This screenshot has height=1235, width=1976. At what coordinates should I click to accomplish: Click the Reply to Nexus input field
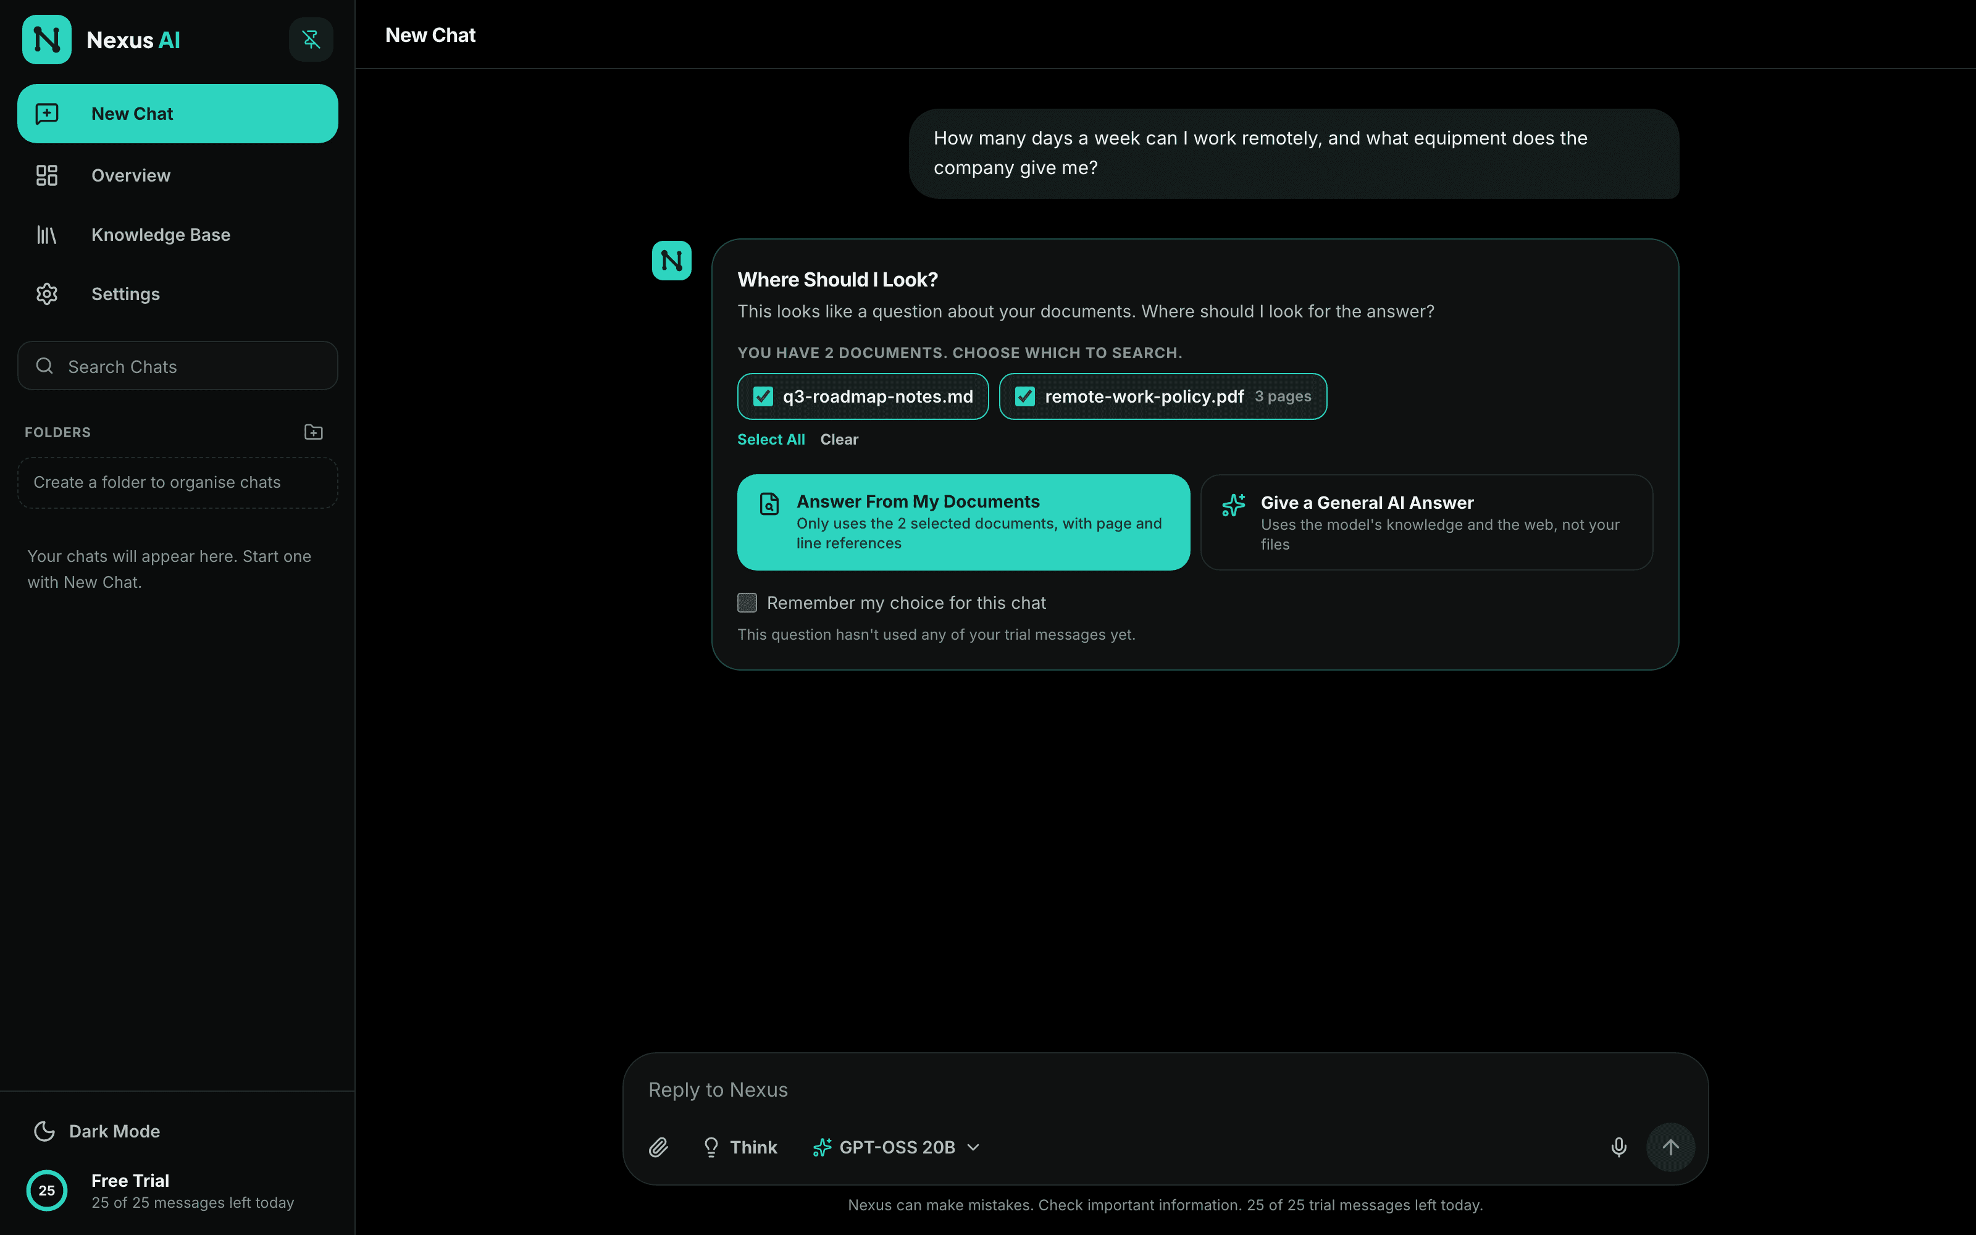(x=1165, y=1091)
